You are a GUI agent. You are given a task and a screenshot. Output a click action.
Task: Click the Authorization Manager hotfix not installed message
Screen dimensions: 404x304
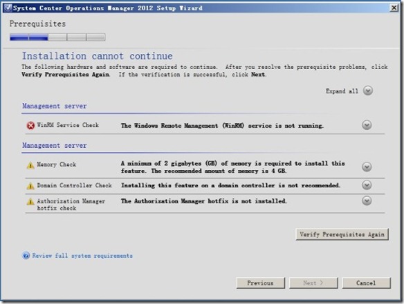pyautogui.click(x=204, y=201)
